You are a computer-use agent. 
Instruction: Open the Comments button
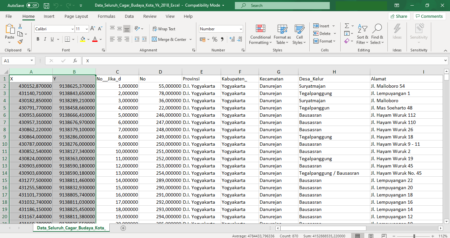pos(429,16)
